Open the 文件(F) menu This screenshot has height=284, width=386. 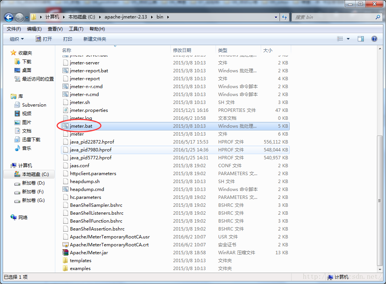[x=14, y=29]
